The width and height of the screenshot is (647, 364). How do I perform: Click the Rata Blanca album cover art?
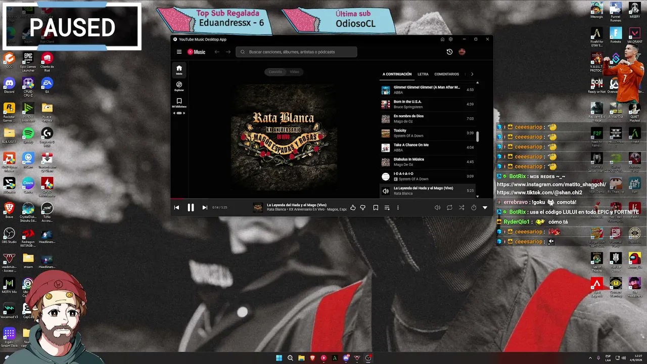[284, 138]
